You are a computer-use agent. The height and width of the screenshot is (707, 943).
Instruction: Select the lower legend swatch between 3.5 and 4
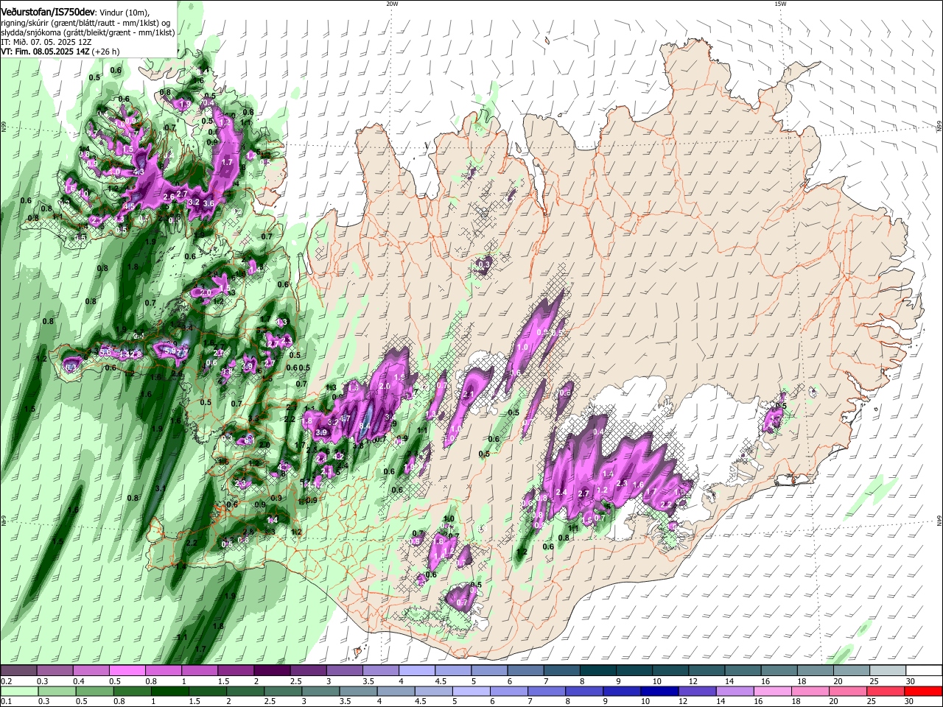pyautogui.click(x=357, y=692)
